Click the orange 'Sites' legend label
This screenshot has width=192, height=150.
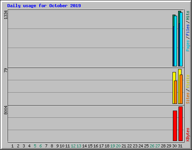187,98
